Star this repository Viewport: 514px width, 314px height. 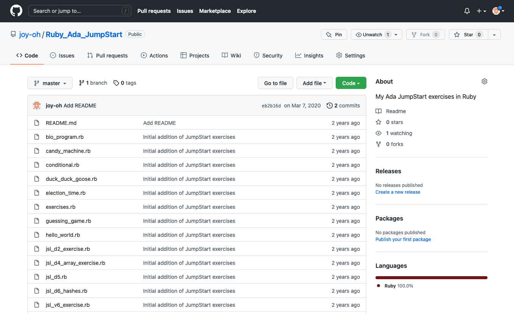click(x=468, y=34)
